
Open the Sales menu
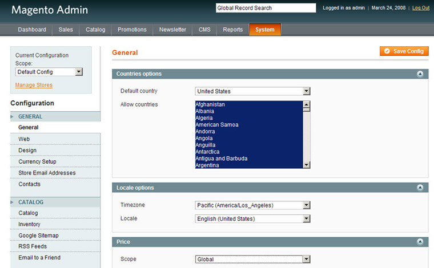66,30
